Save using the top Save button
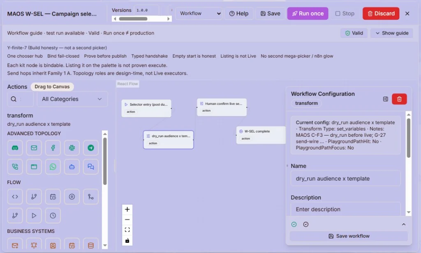The height and width of the screenshot is (253, 421). tap(271, 14)
